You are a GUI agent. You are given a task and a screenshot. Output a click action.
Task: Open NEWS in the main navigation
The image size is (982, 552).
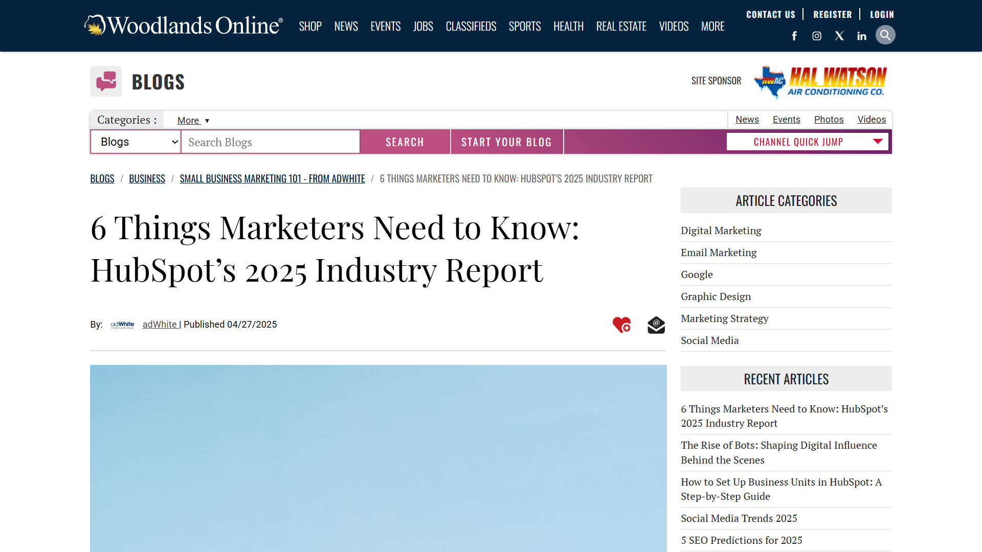point(346,26)
